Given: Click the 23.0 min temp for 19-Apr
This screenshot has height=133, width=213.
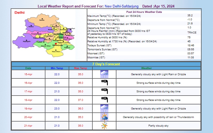Looking at the screenshot, I should tap(57, 109).
